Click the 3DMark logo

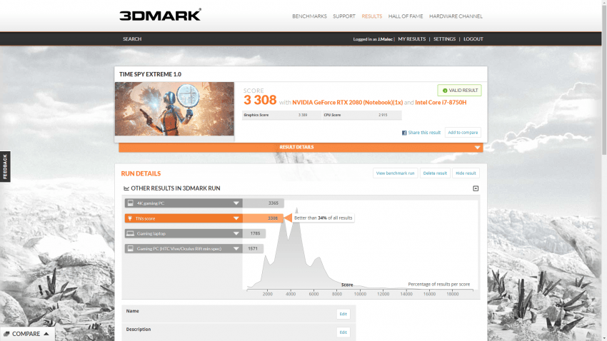[160, 15]
